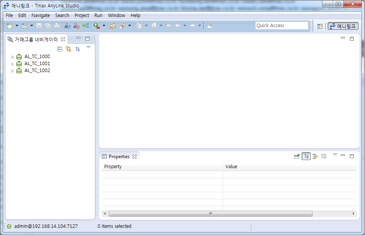Click the user with red X icon

point(77,26)
